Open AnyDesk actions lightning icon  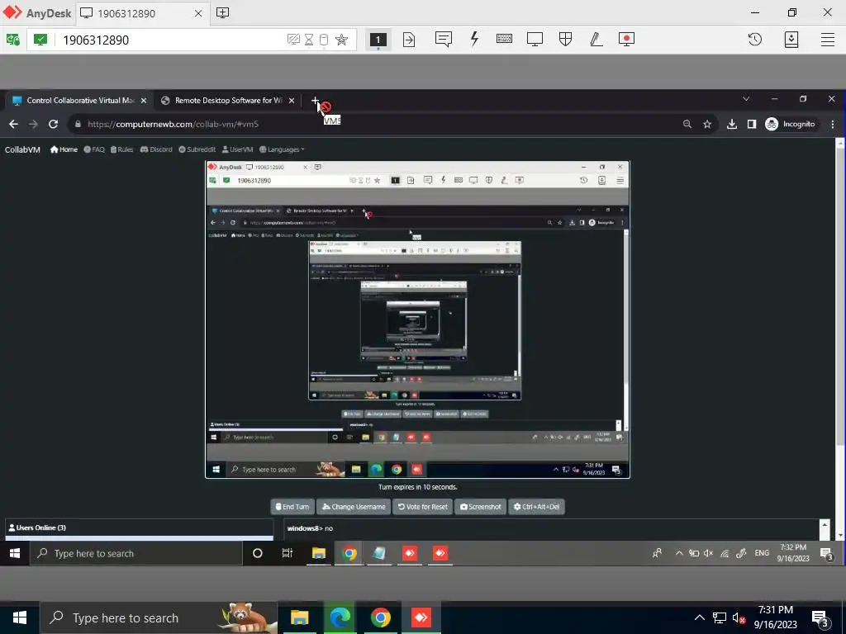[474, 40]
